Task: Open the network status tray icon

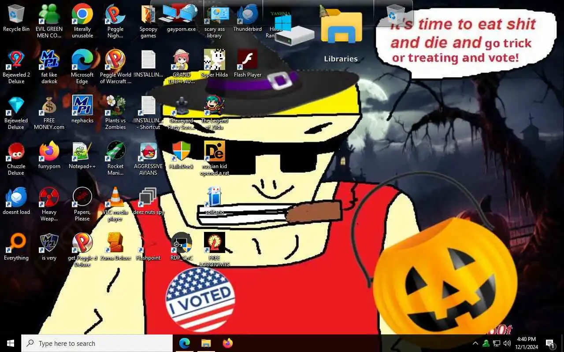Action: point(497,343)
